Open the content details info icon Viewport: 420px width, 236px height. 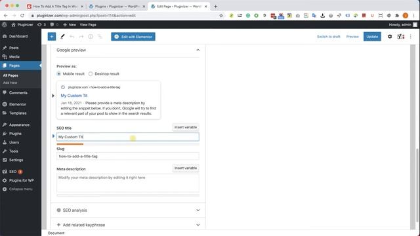click(91, 37)
